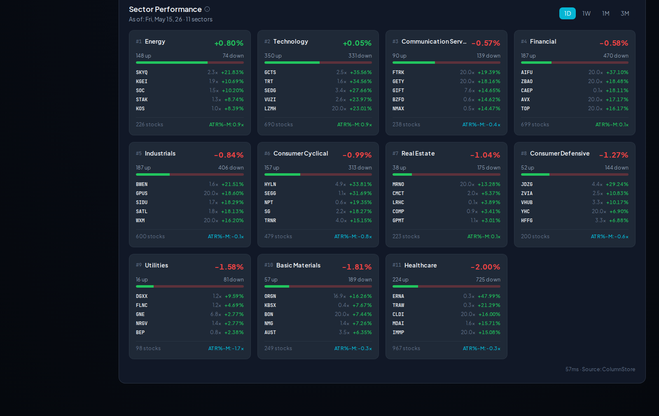The width and height of the screenshot is (659, 416).
Task: Select ticker COMP in Real Estate
Action: click(398, 211)
